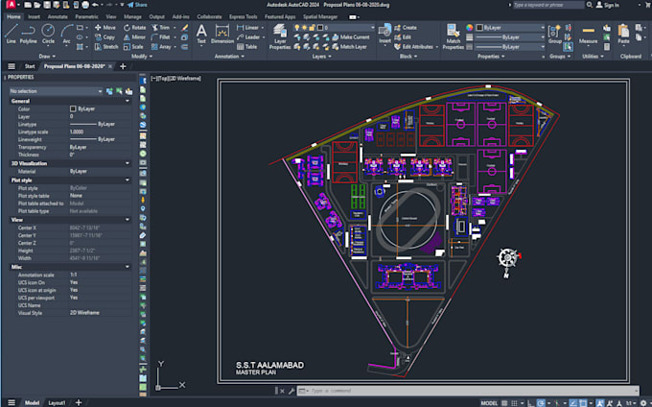The width and height of the screenshot is (652, 407).
Task: Choose the Text annotation tool
Action: pyautogui.click(x=201, y=34)
